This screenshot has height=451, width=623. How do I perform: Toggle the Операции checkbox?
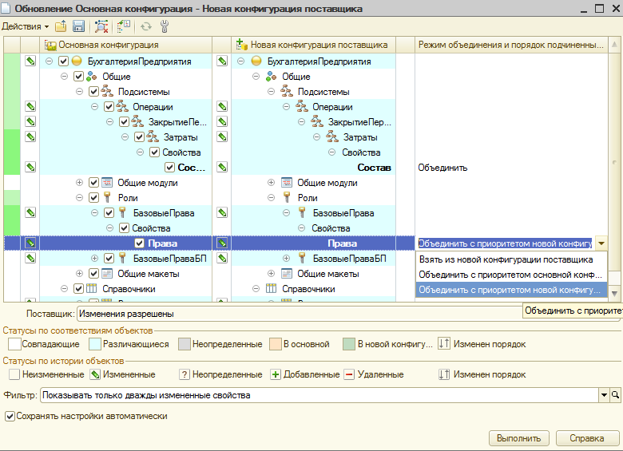pyautogui.click(x=109, y=107)
